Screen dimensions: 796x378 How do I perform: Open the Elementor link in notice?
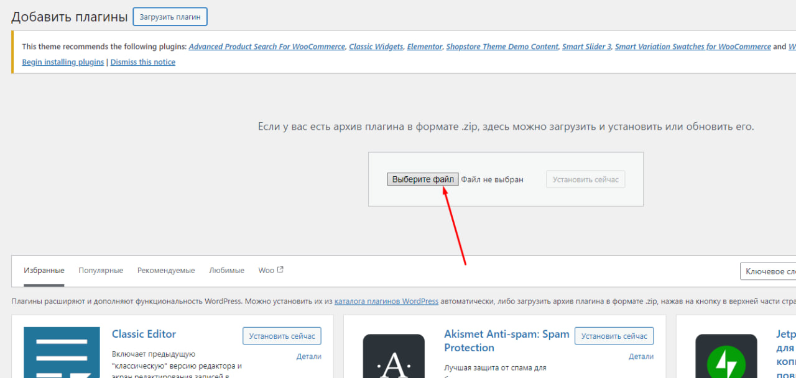coord(425,47)
